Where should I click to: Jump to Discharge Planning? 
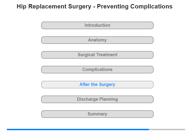(x=97, y=99)
